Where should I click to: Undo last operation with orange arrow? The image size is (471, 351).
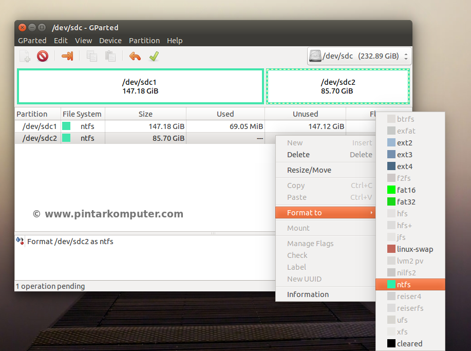135,56
